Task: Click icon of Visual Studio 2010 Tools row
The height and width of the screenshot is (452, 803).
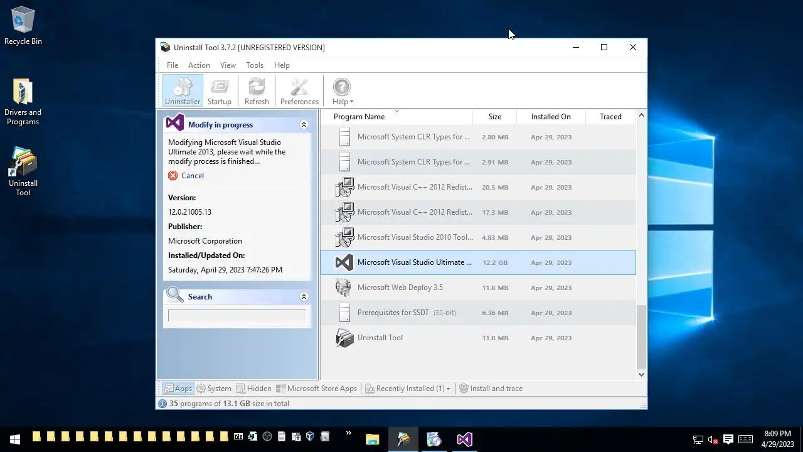Action: (x=344, y=237)
